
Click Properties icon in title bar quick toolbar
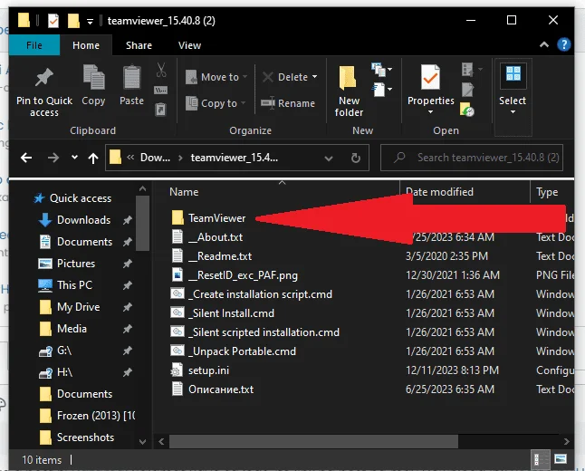click(x=53, y=21)
